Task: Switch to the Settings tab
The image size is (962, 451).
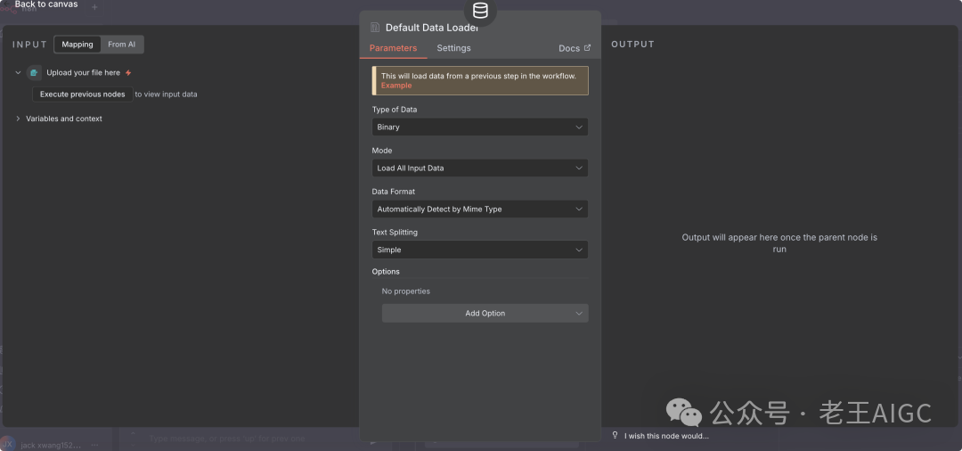Action: (x=453, y=48)
